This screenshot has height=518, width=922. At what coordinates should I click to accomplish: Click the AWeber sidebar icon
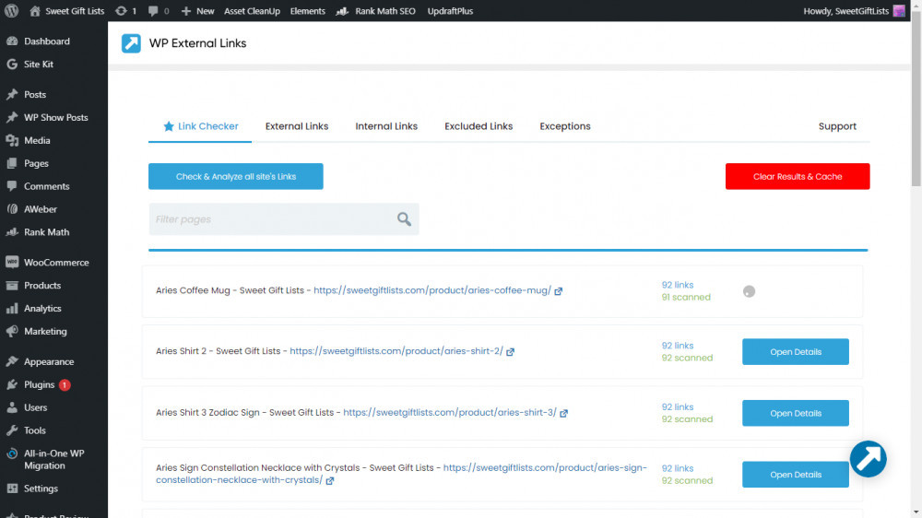[x=12, y=208]
